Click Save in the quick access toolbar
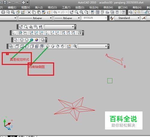The height and width of the screenshot is (137, 150). coord(5,2)
